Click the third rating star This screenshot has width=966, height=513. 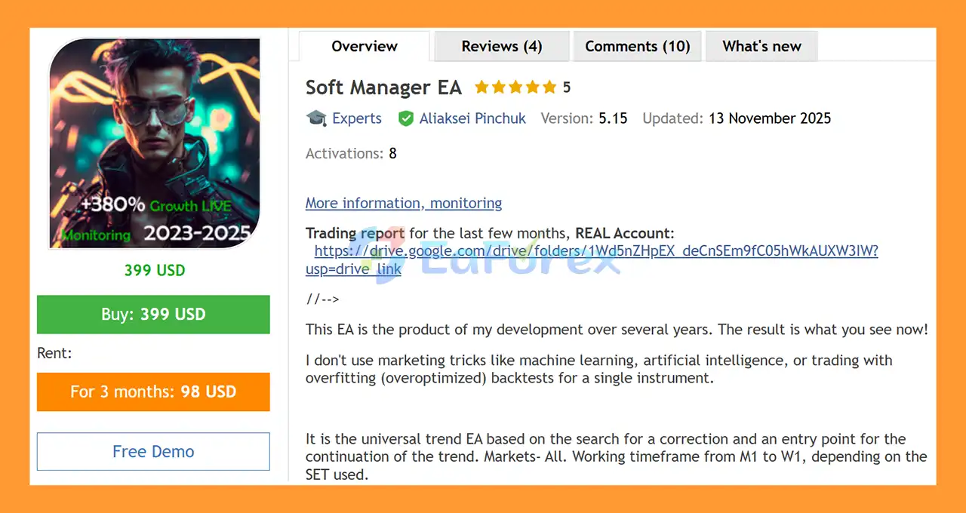515,88
